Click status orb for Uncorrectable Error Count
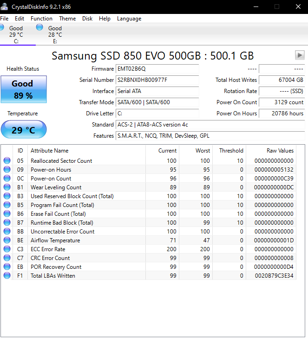 click(7, 231)
